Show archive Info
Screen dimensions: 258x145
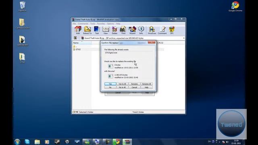pos(141,30)
